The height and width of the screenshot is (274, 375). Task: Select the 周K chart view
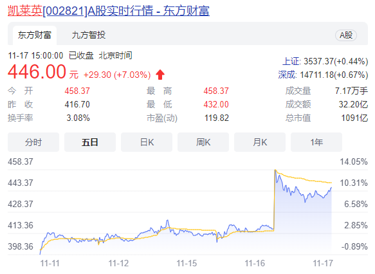tap(203, 142)
